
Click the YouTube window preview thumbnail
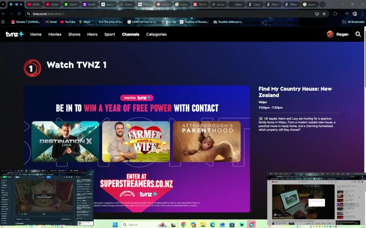tap(317, 200)
